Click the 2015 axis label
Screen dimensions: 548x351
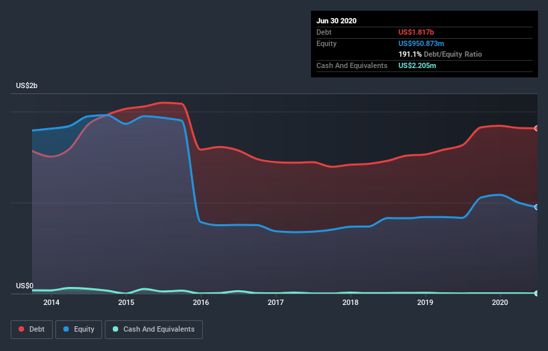pyautogui.click(x=126, y=302)
